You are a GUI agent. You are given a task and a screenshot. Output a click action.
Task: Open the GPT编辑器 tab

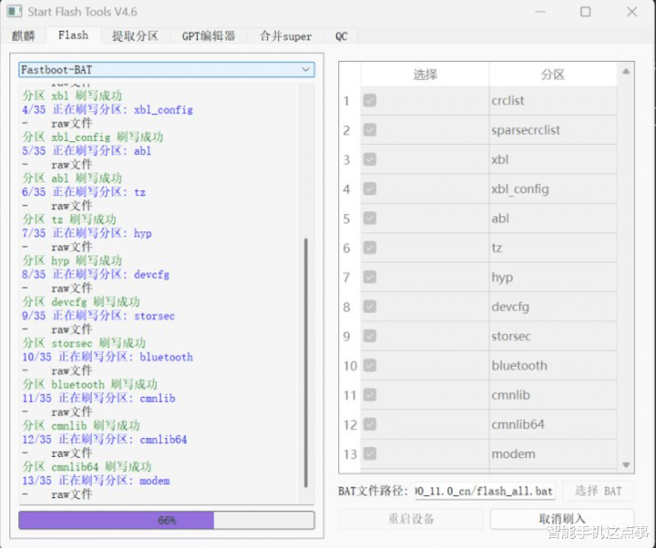[x=209, y=36]
